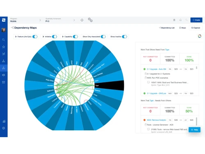Image resolution: width=205 pixels, height=154 pixels.
Task: Open the reports chart sidebar icon
Action: coord(4,121)
